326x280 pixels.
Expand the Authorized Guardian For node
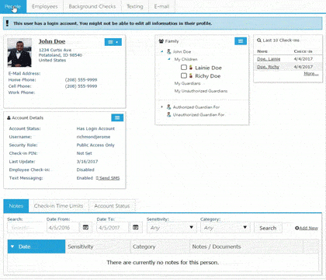pyautogui.click(x=162, y=107)
